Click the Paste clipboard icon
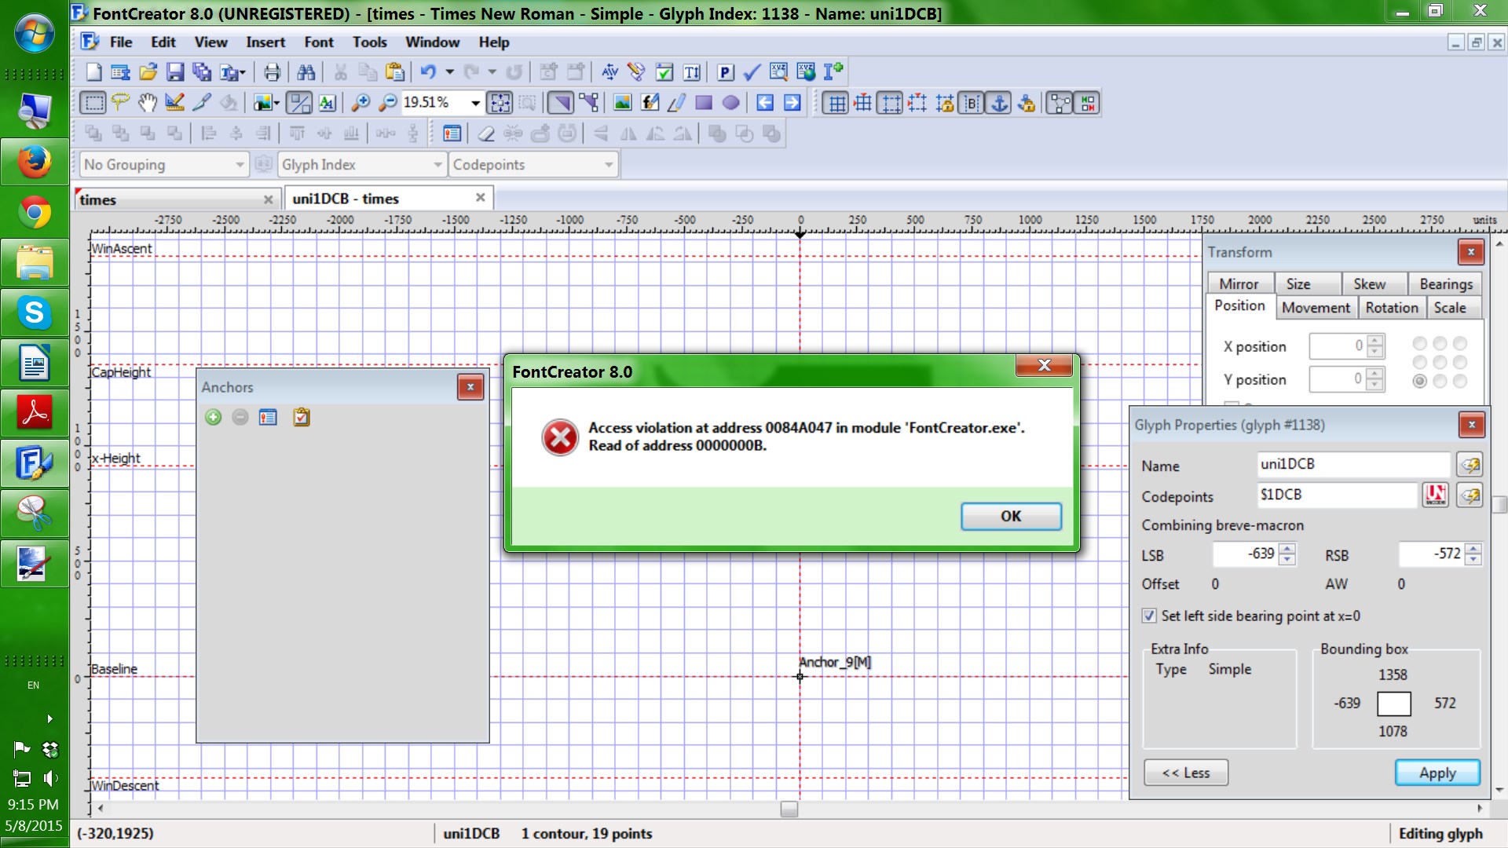 [395, 72]
